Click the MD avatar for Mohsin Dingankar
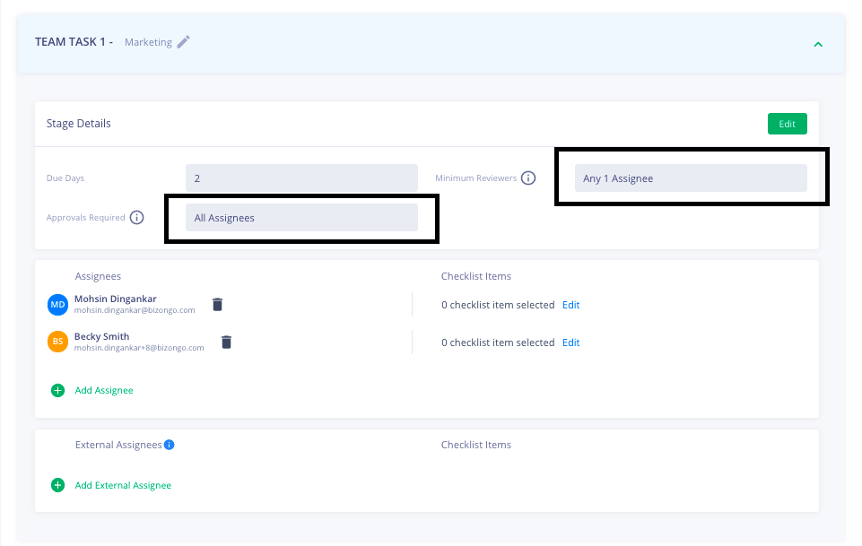Viewport: 862px width, 546px height. coord(57,304)
